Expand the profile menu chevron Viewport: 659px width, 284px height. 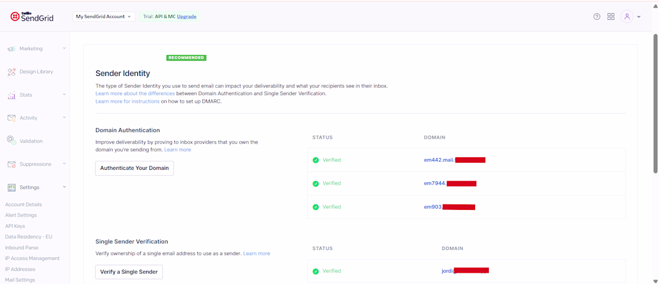[639, 17]
